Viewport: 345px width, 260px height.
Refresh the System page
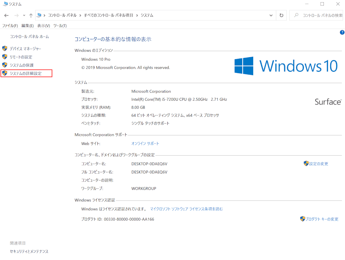(x=282, y=15)
